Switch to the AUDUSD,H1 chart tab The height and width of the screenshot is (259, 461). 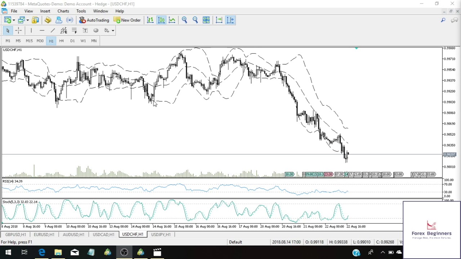73,235
